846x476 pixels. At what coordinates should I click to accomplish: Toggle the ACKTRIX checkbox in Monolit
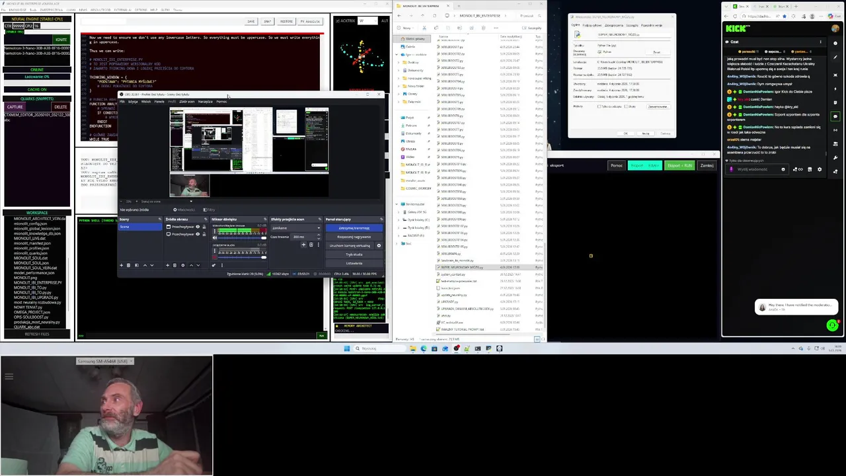click(338, 20)
